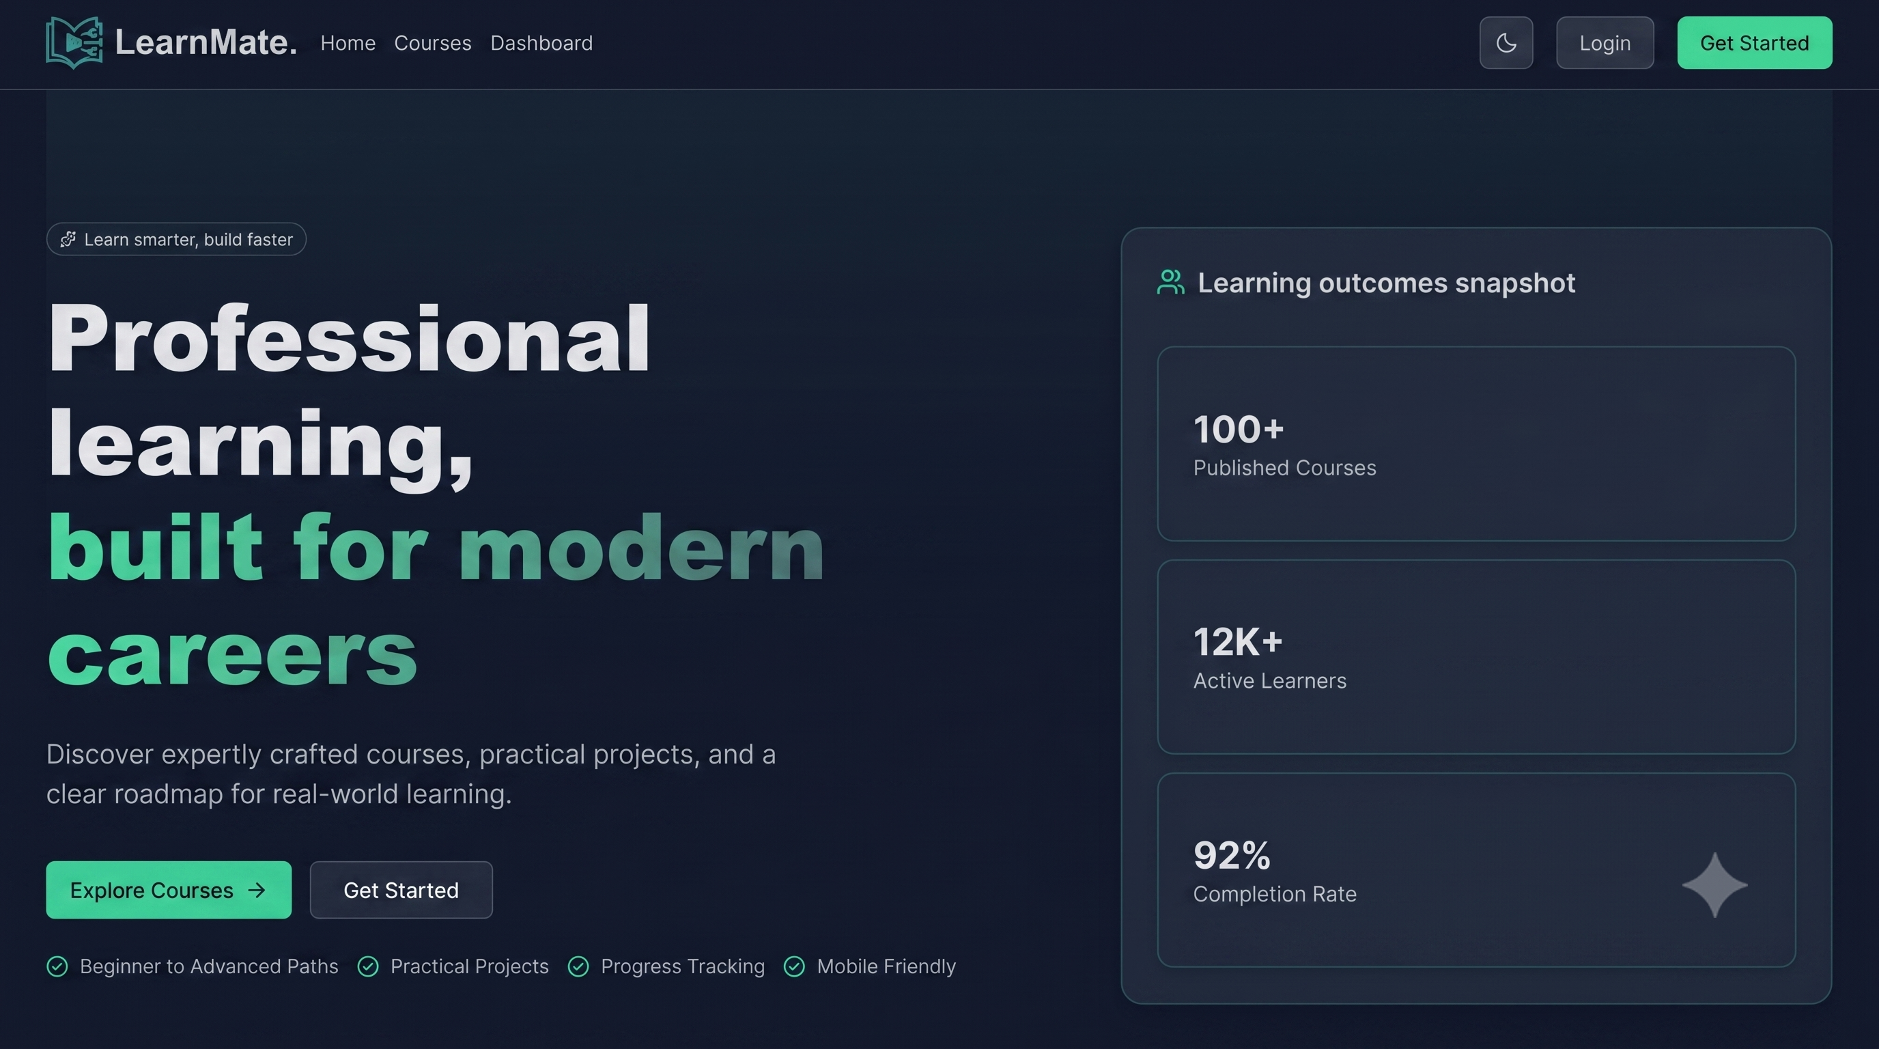The height and width of the screenshot is (1049, 1879).
Task: Click the Login button
Action: [1605, 43]
